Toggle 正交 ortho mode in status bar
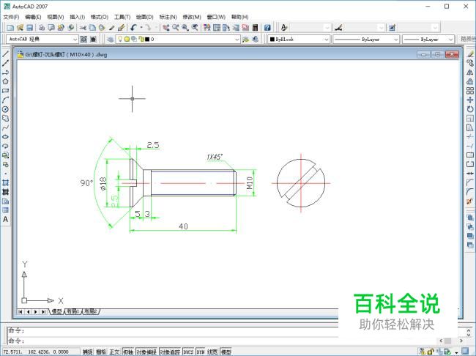 (x=114, y=352)
